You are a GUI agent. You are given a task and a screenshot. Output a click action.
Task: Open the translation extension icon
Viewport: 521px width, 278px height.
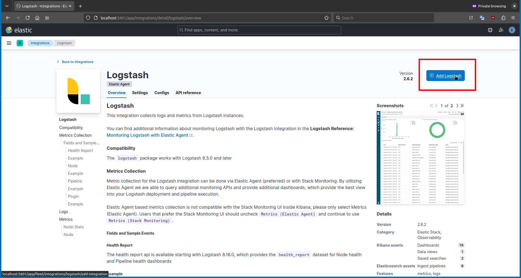(482, 18)
